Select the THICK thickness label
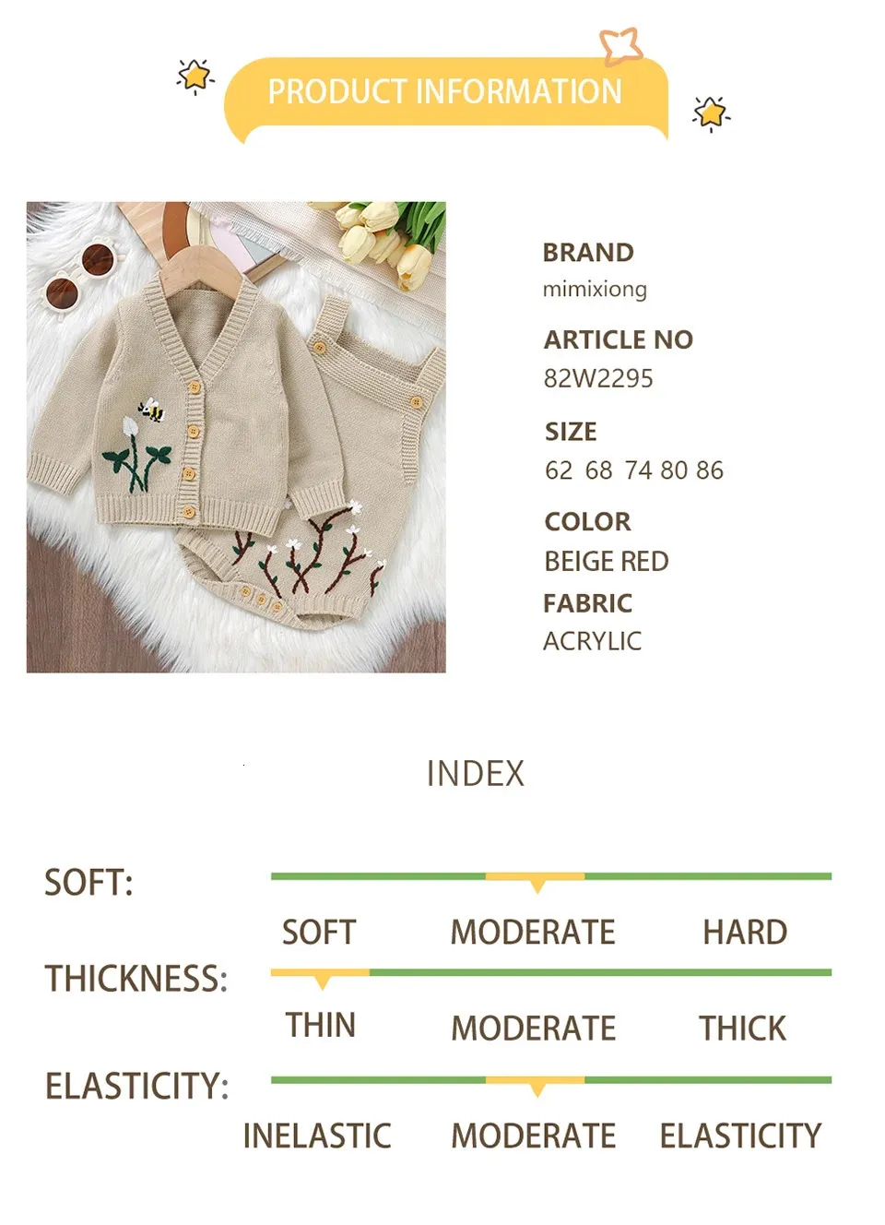Image resolution: width=885 pixels, height=1225 pixels. point(743,1029)
